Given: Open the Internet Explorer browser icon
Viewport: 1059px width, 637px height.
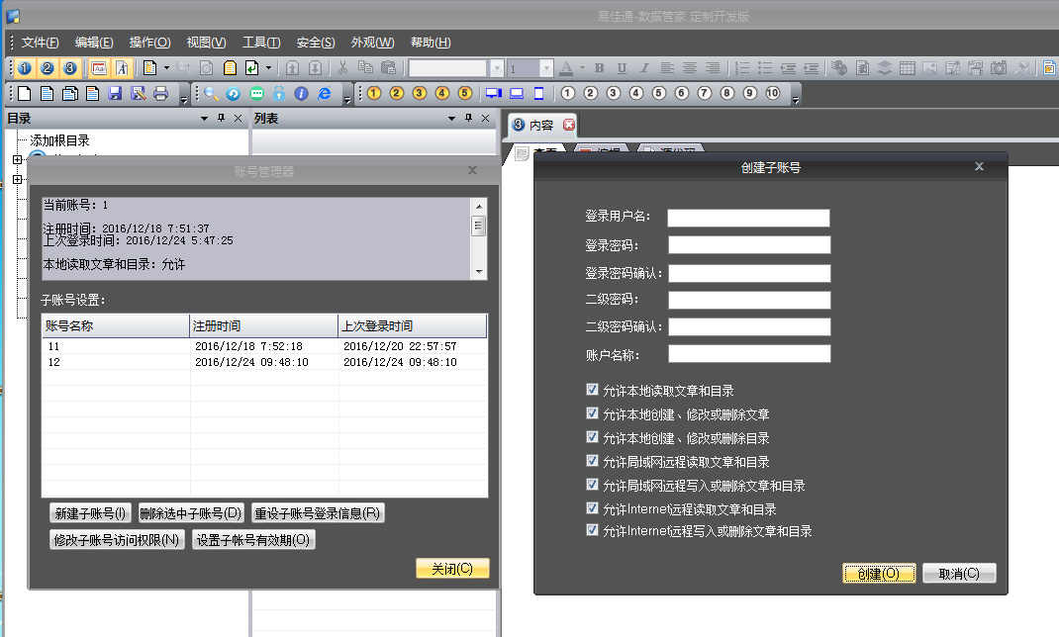Looking at the screenshot, I should [x=324, y=94].
